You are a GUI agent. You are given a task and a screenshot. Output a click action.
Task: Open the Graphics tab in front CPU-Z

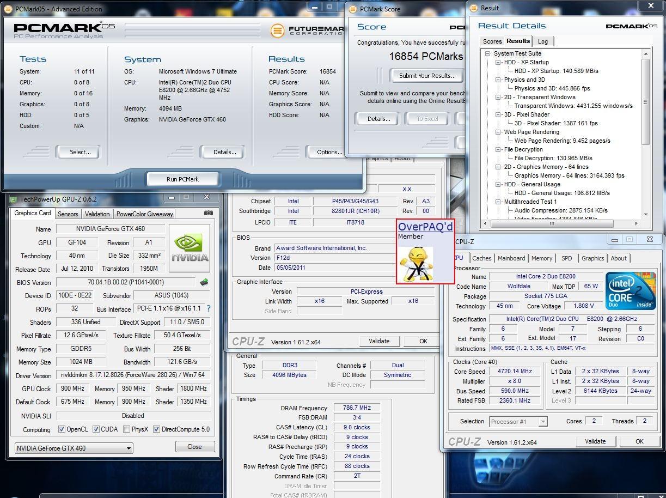click(x=593, y=258)
